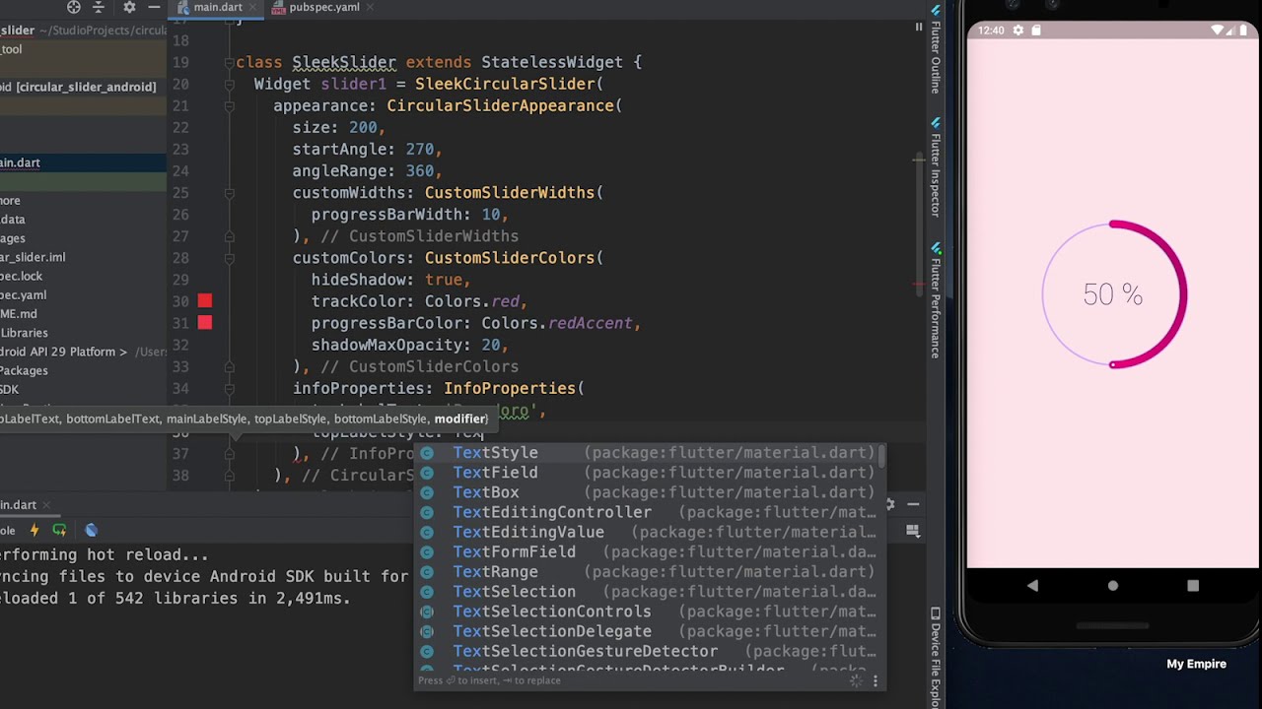Image resolution: width=1262 pixels, height=709 pixels.
Task: Close the pubspec.yaml editor tab
Action: point(369,7)
